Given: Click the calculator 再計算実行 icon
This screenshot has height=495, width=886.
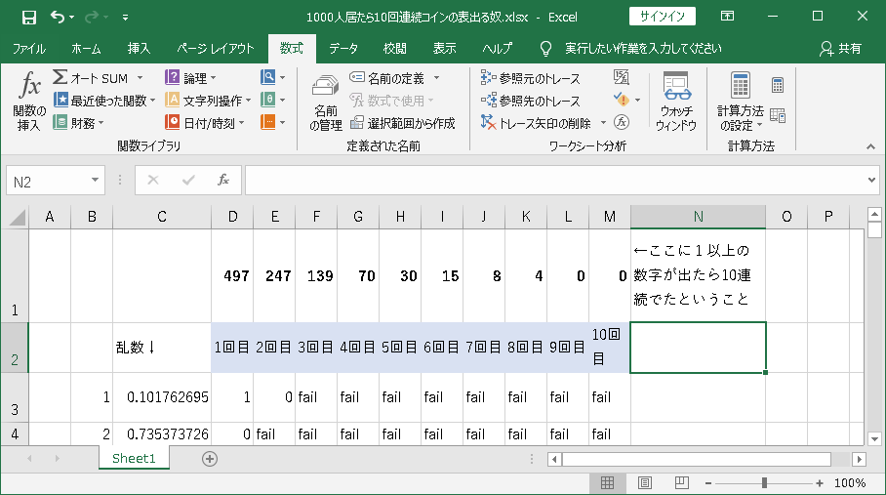Looking at the screenshot, I should pyautogui.click(x=778, y=85).
